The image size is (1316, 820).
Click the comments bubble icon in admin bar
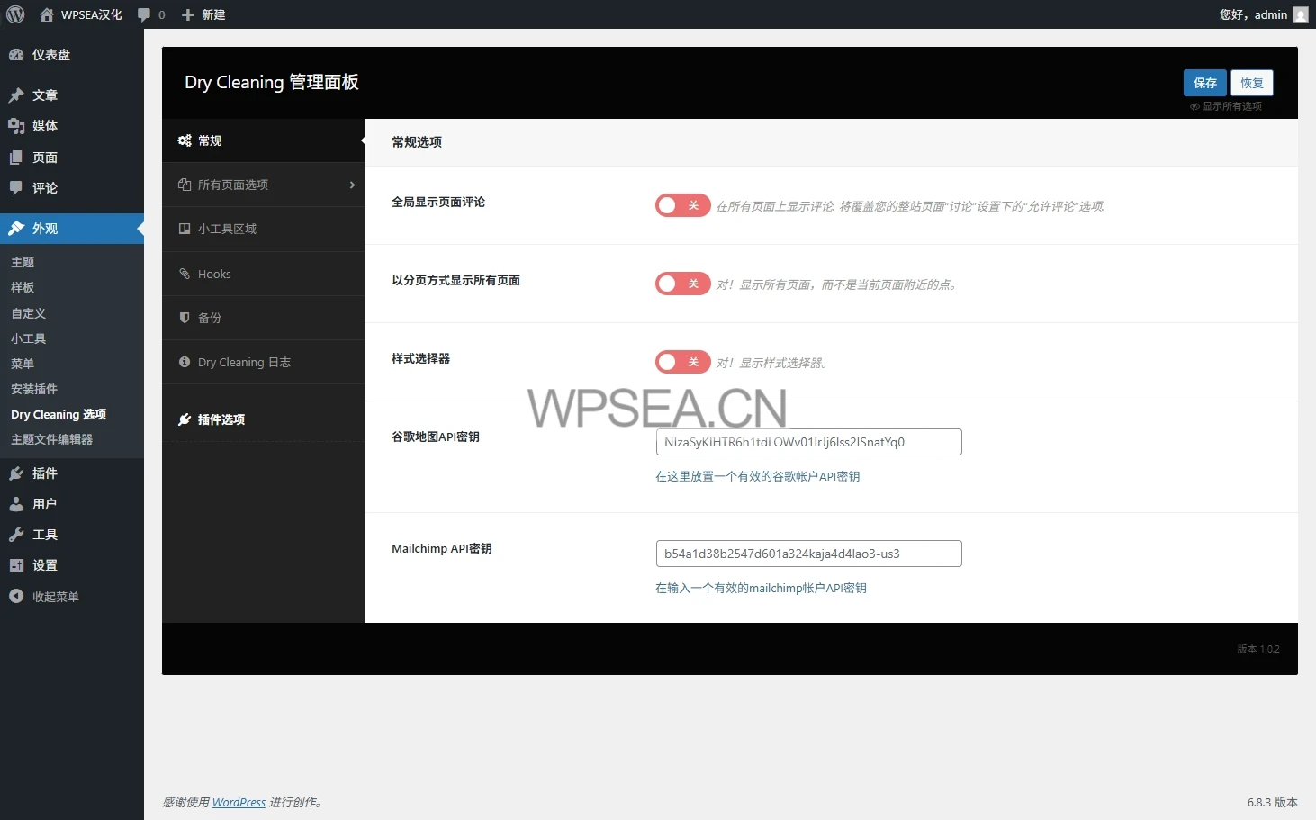click(x=144, y=14)
